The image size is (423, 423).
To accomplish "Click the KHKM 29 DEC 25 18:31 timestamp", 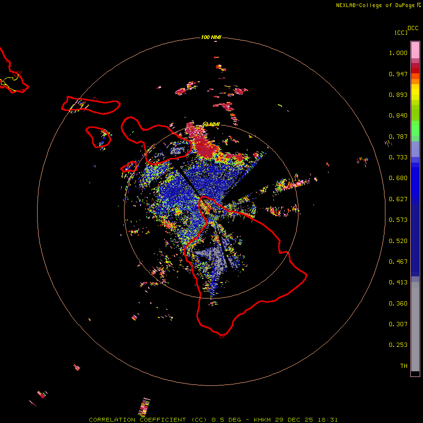I will [x=296, y=420].
